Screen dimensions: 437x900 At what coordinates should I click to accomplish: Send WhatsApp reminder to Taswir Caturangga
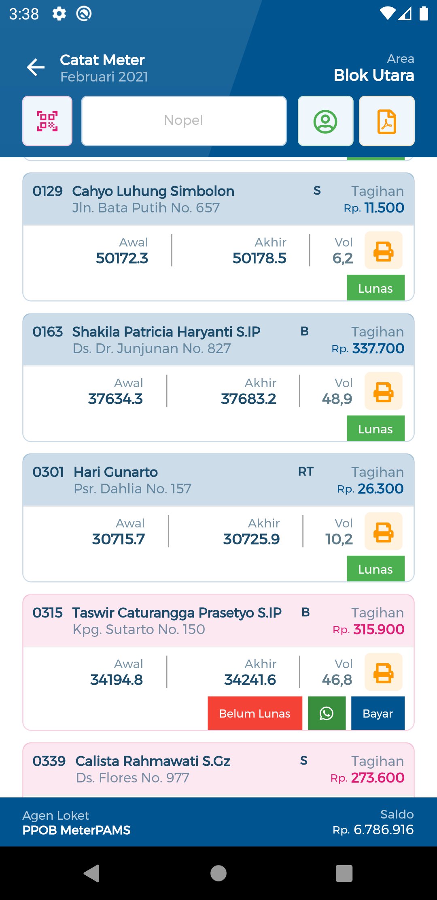click(327, 713)
